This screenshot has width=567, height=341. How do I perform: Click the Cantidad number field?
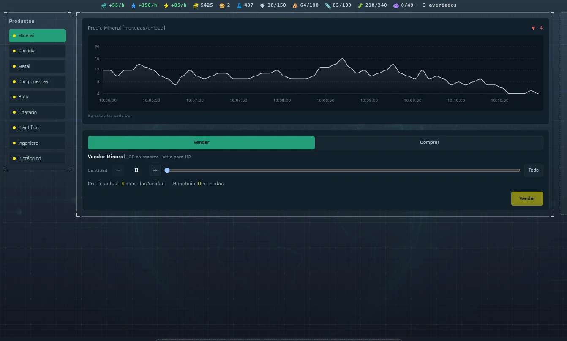[x=136, y=170]
